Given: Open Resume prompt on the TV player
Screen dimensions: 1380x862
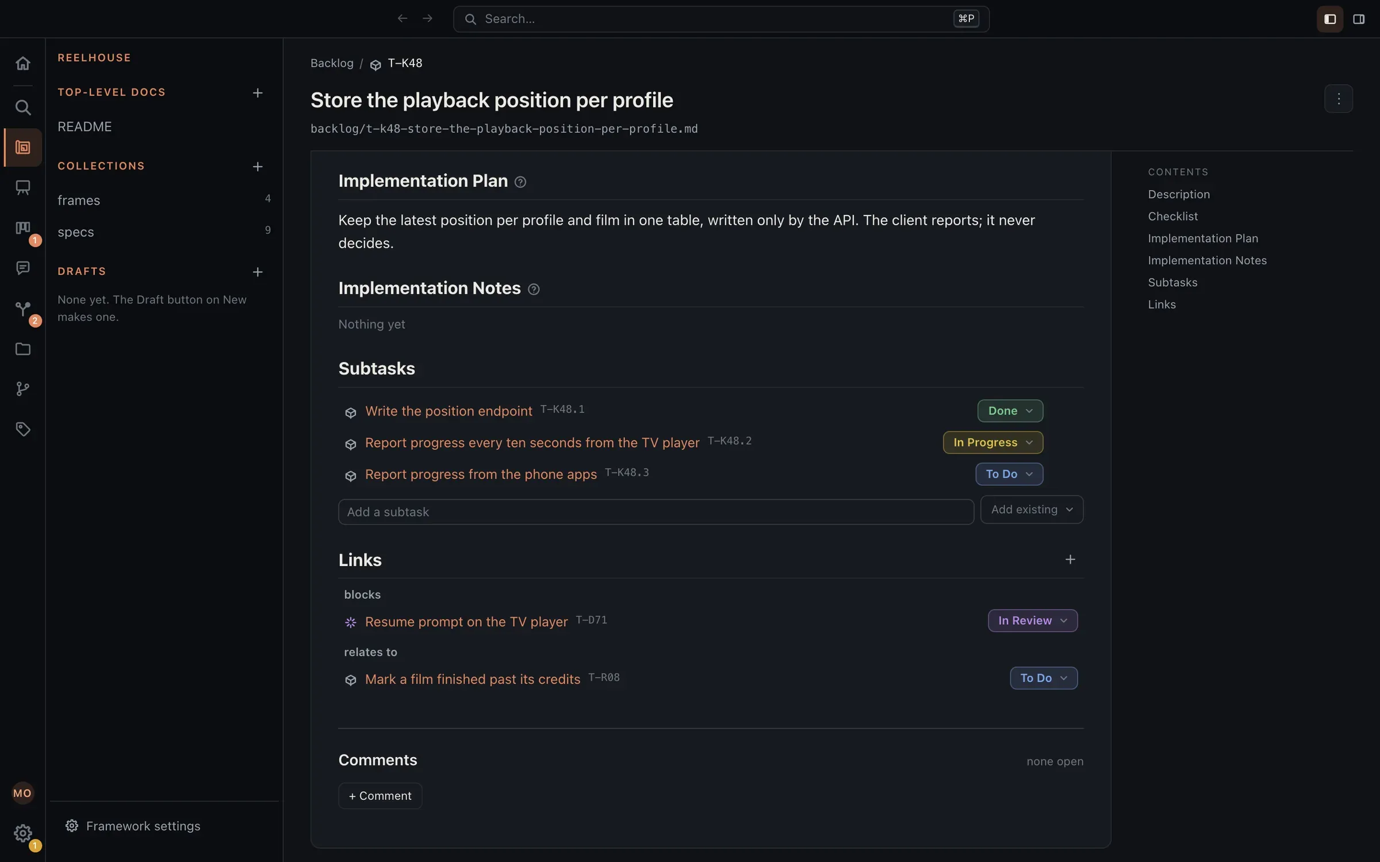Looking at the screenshot, I should (x=466, y=622).
